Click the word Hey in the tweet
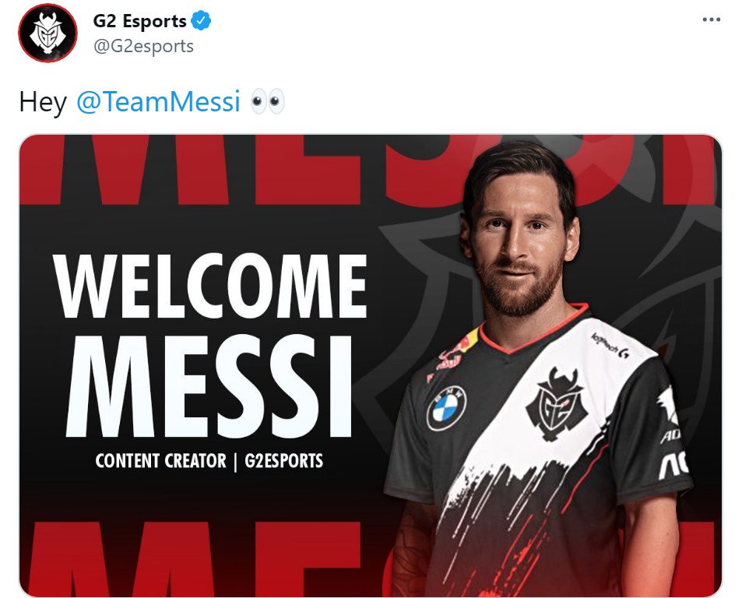 point(43,101)
